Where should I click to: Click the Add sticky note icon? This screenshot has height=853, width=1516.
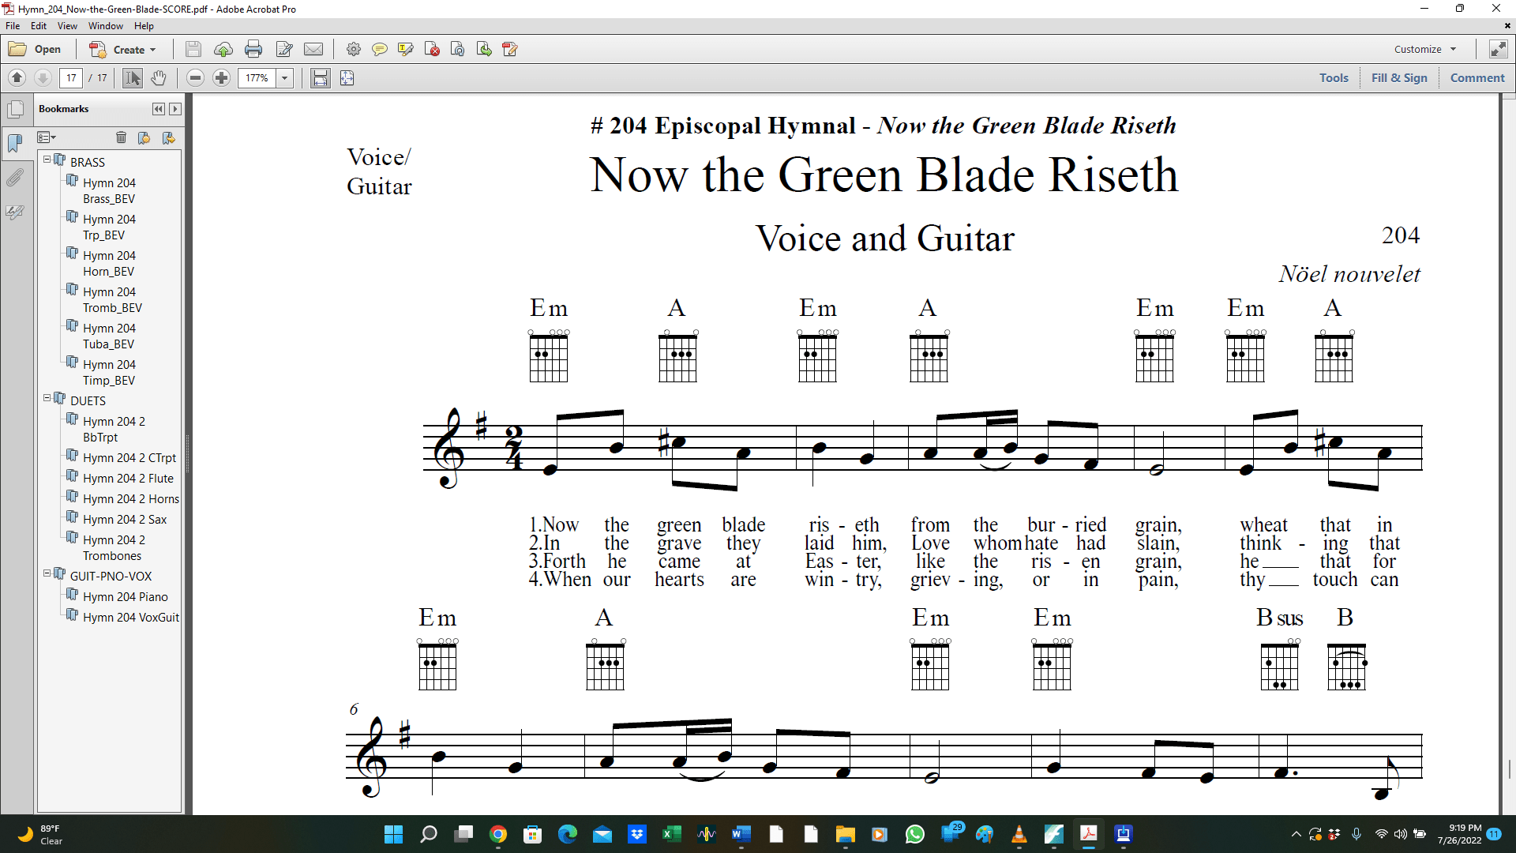[380, 49]
